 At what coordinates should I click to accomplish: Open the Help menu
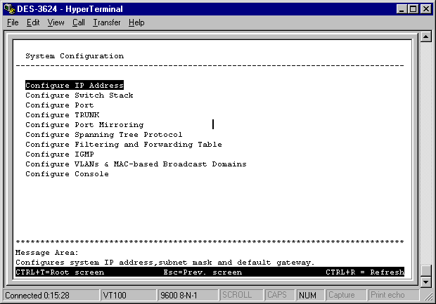click(136, 22)
